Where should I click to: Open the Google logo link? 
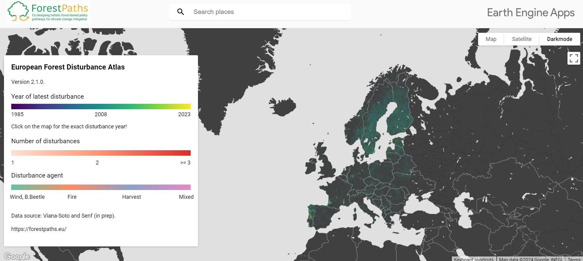(17, 256)
